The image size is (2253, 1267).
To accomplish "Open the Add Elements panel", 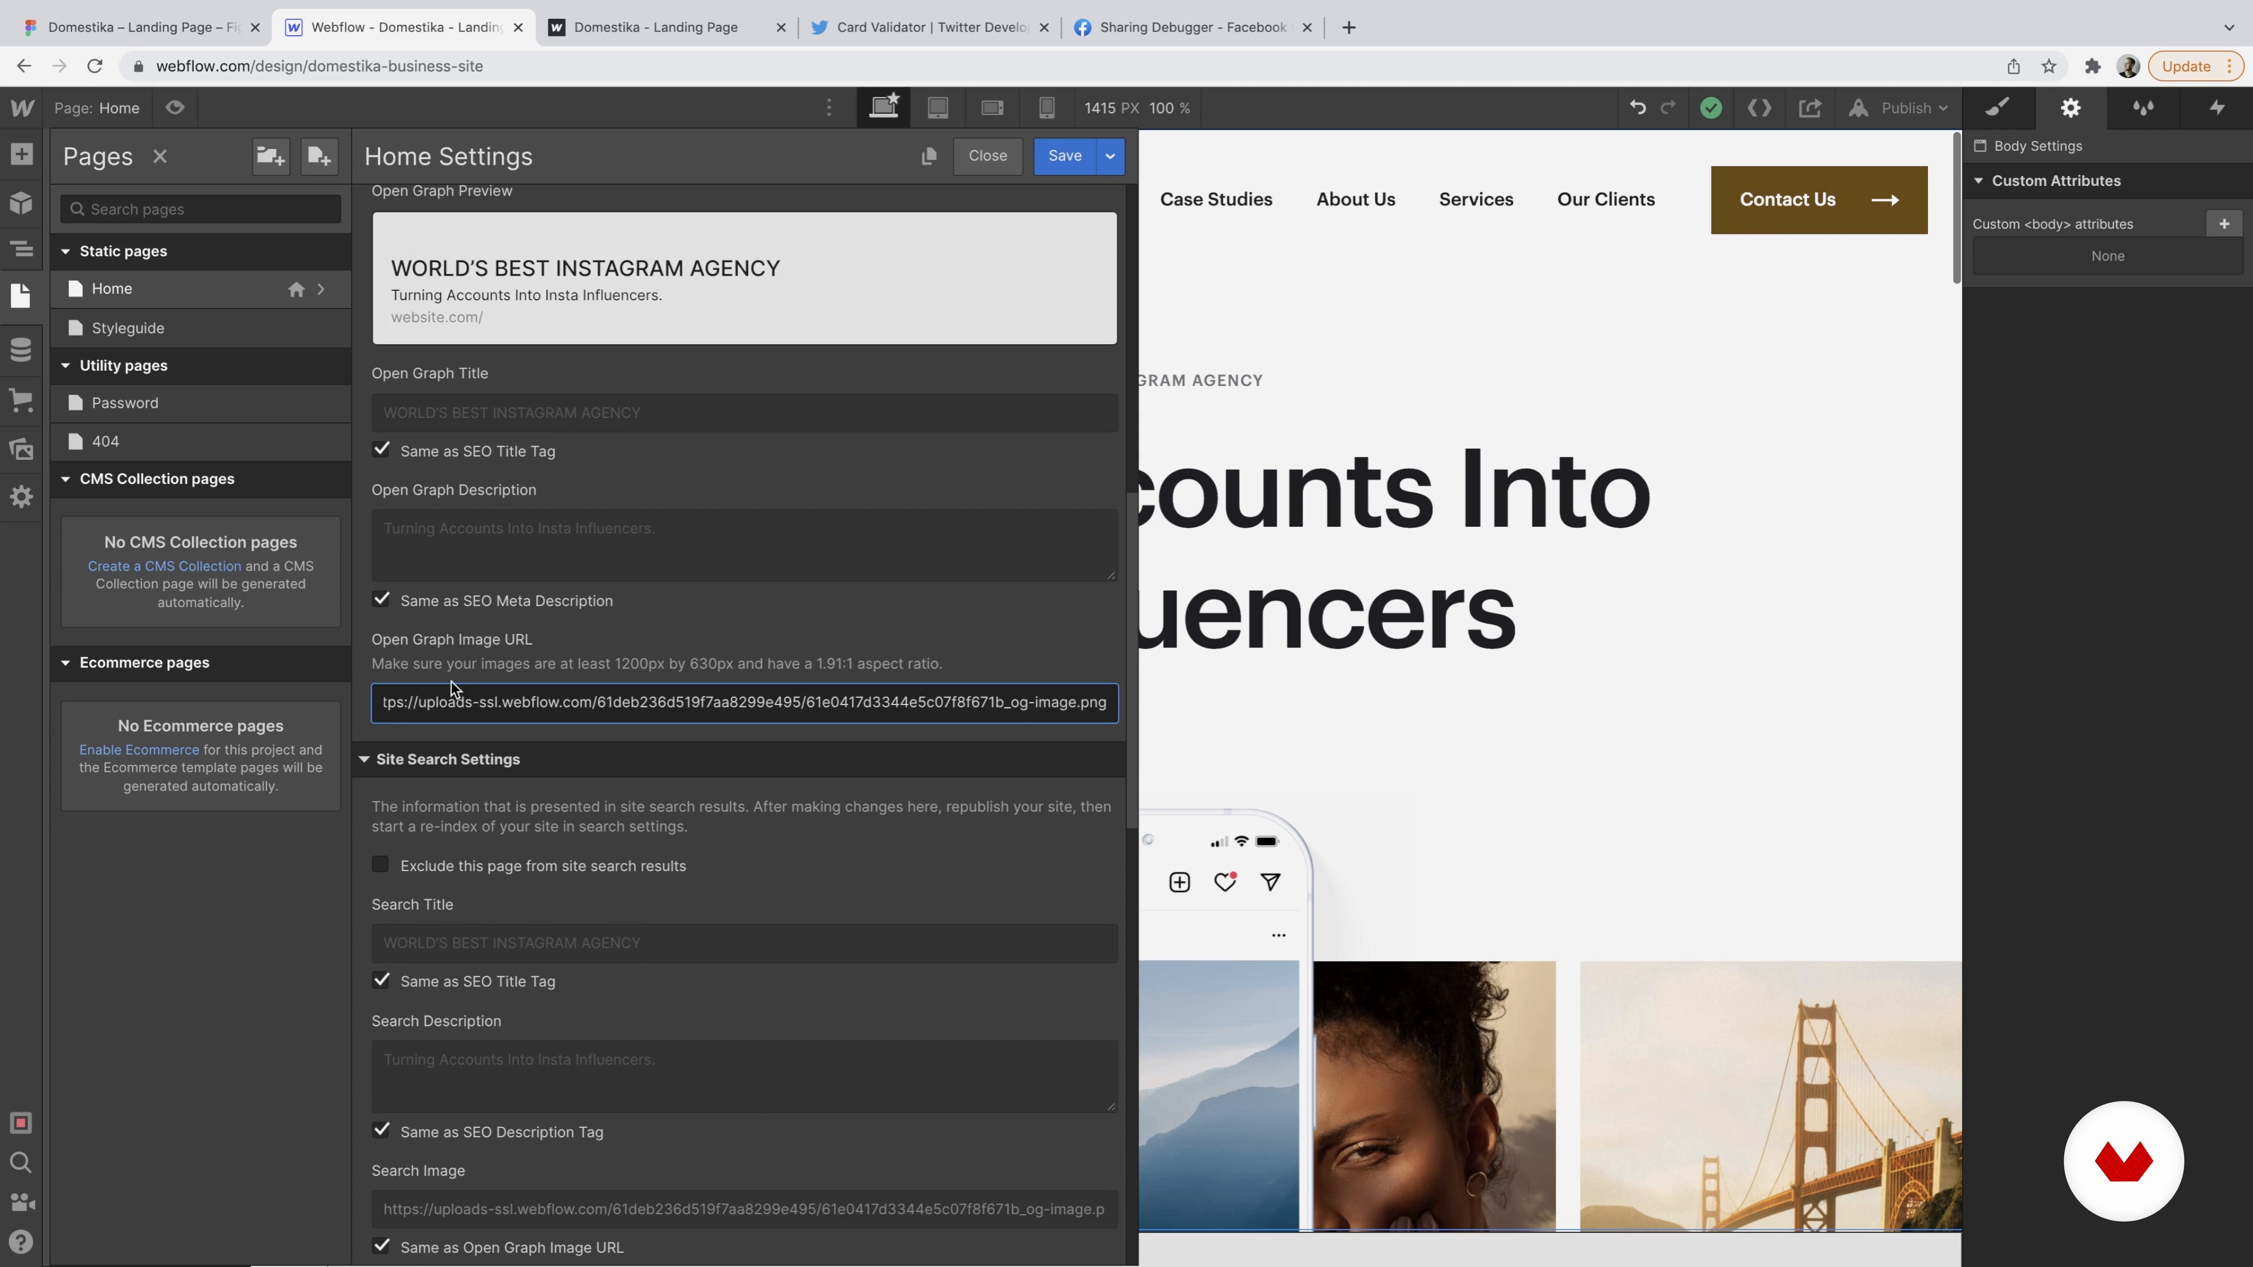I will click(21, 155).
